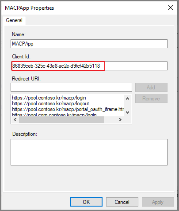Select the https://pool.contoso.kr/macp/logout entry
Viewport: 179px width, 211px height.
50,104
